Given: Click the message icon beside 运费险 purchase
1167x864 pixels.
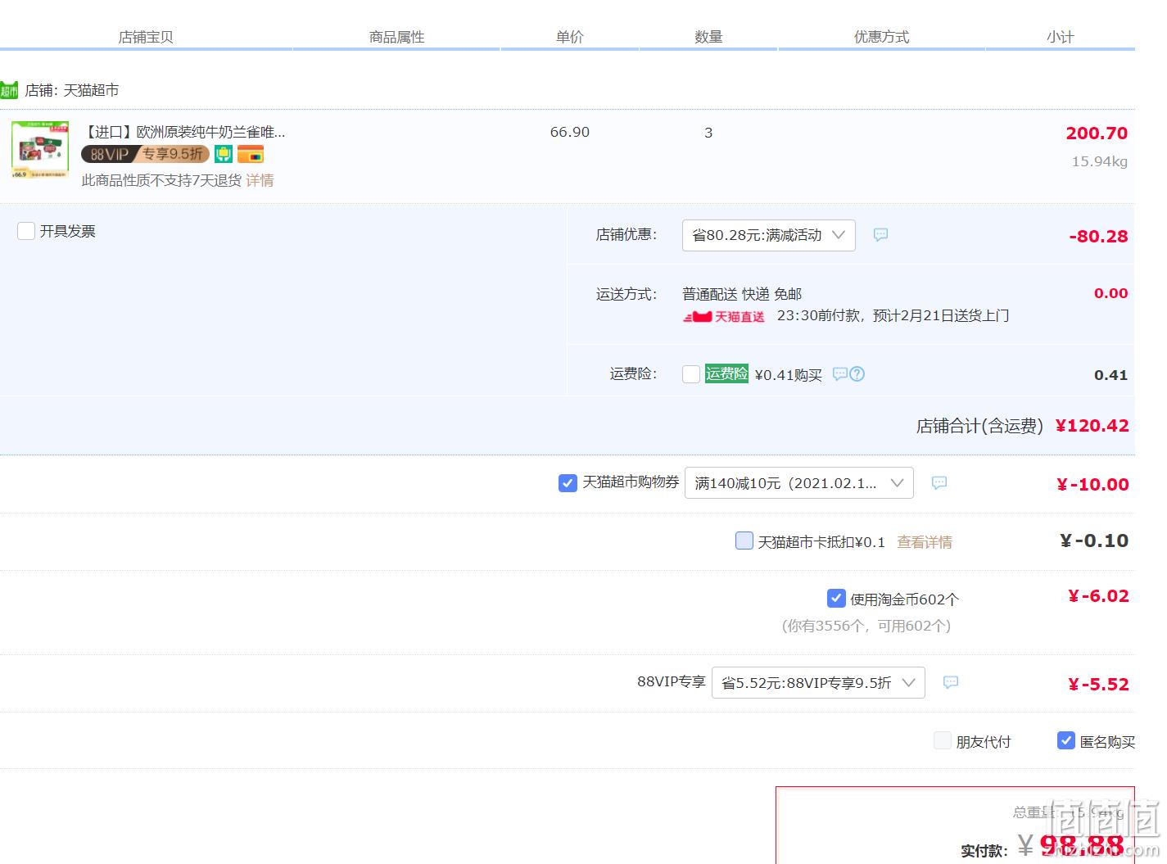Looking at the screenshot, I should (839, 374).
